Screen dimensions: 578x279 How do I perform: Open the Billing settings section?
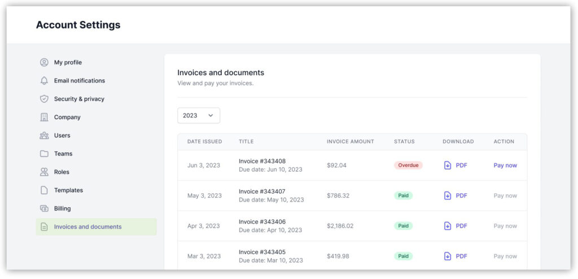point(62,208)
